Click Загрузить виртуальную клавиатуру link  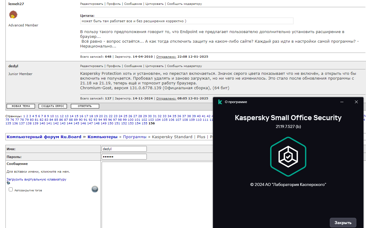[36, 179]
